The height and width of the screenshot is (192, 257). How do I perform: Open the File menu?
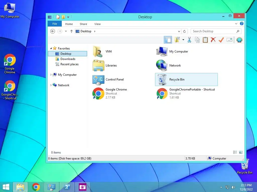(54, 24)
